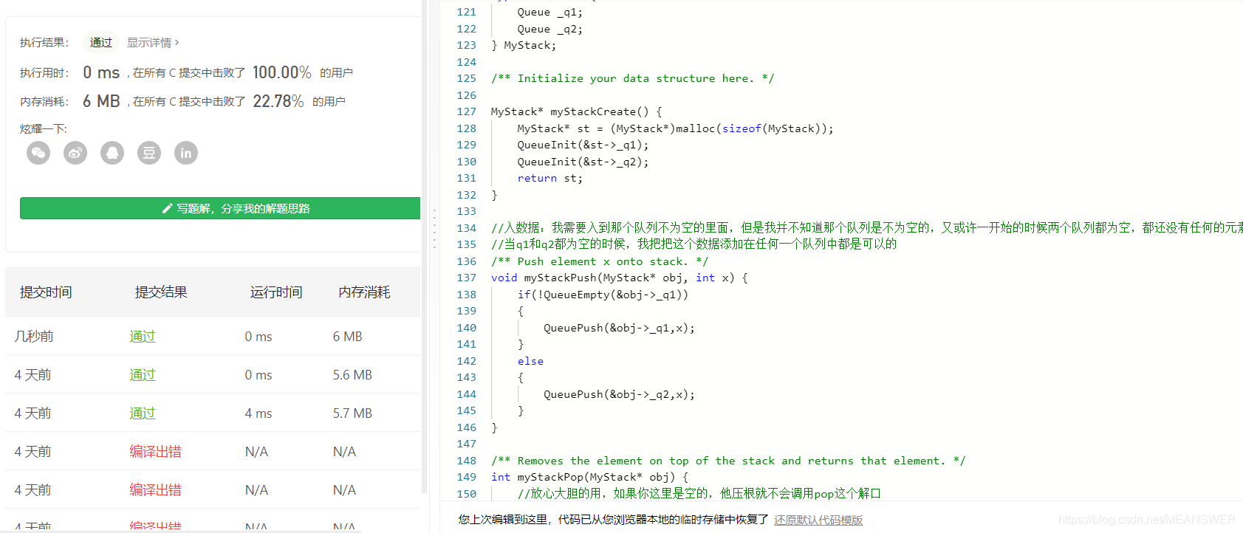The width and height of the screenshot is (1243, 533).
Task: Open the first 编译出错 submission
Action: pos(155,452)
